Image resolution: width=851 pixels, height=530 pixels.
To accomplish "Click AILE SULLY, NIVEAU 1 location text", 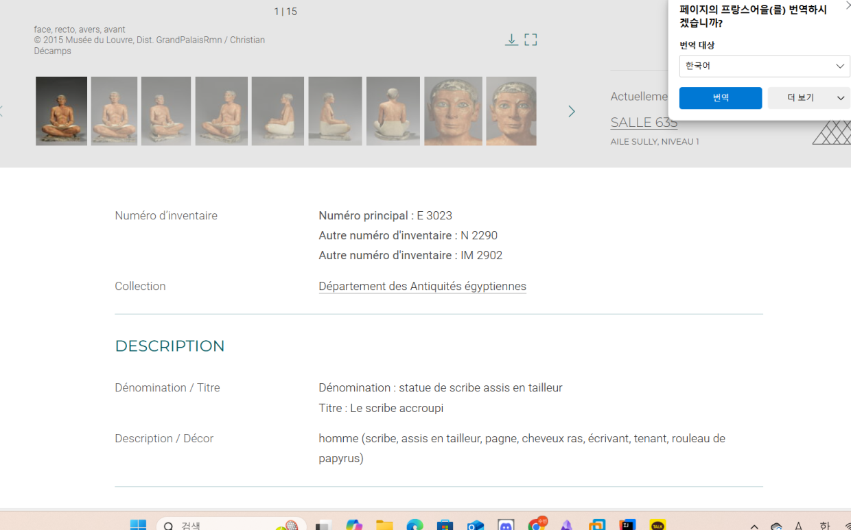I will coord(655,142).
